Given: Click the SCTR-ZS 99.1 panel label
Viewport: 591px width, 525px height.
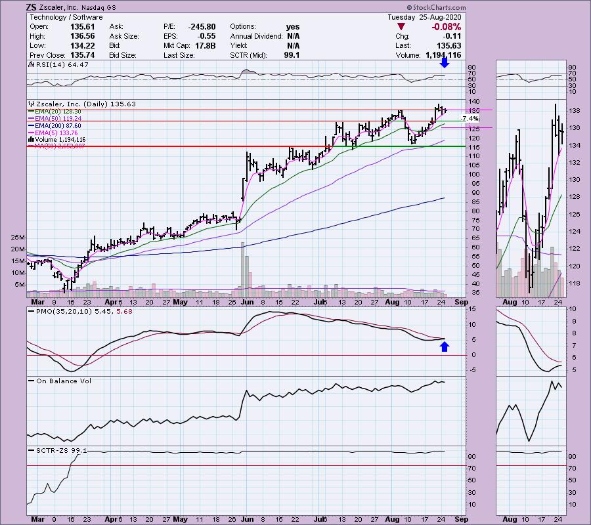Looking at the screenshot, I should [62, 450].
